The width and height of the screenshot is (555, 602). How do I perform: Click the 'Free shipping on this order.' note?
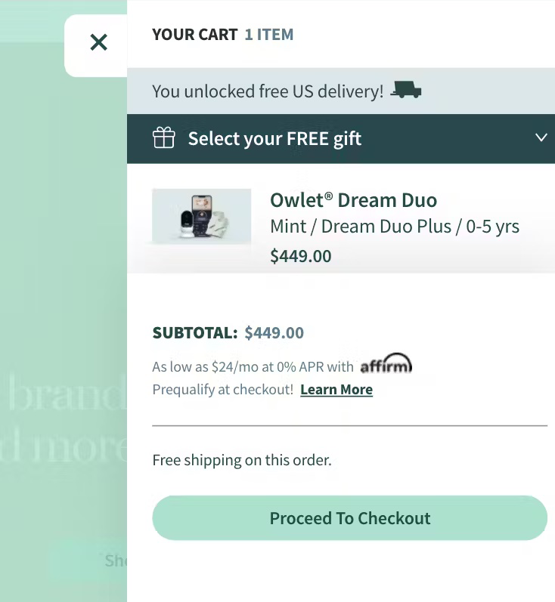[x=242, y=460]
